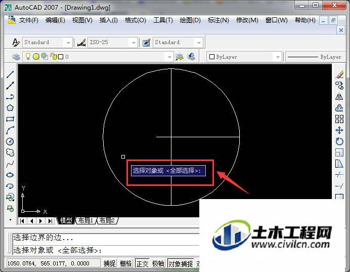This screenshot has width=350, height=272.
Task: Select the Elliptical Arc tool
Action: point(10,186)
